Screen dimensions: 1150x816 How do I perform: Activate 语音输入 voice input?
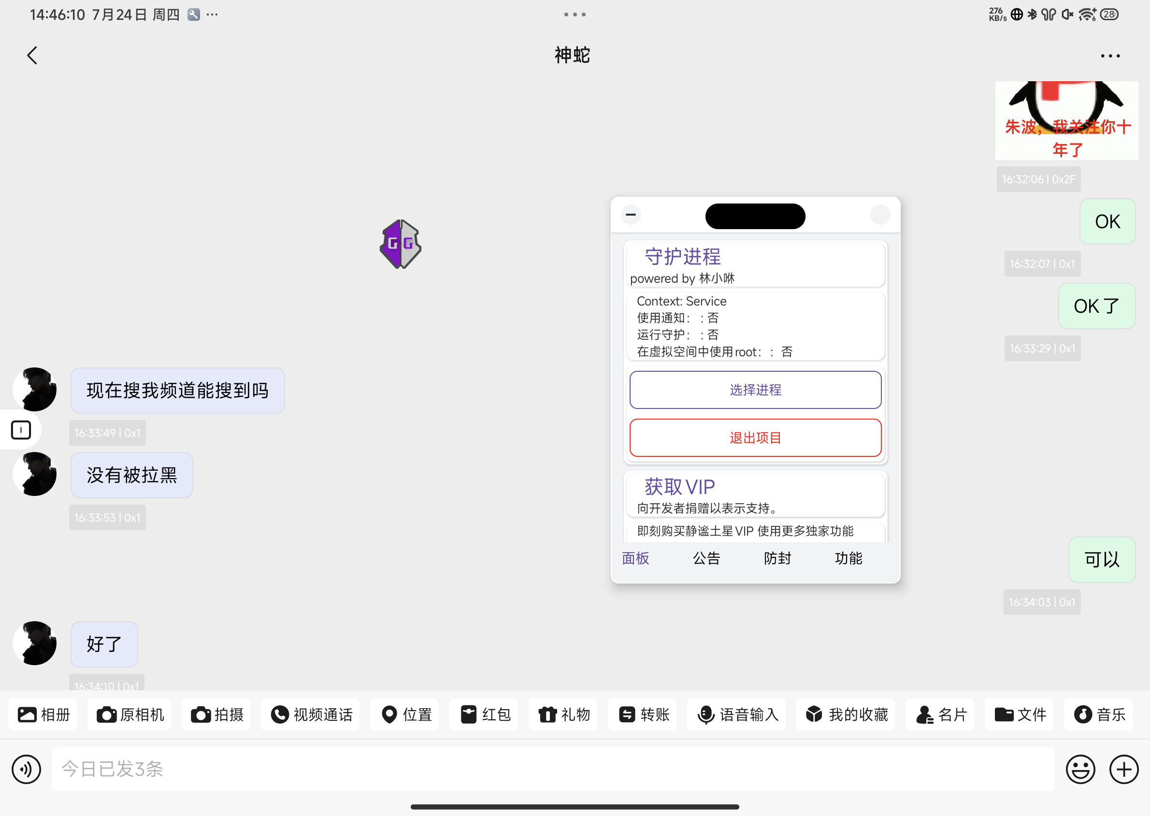(x=737, y=714)
